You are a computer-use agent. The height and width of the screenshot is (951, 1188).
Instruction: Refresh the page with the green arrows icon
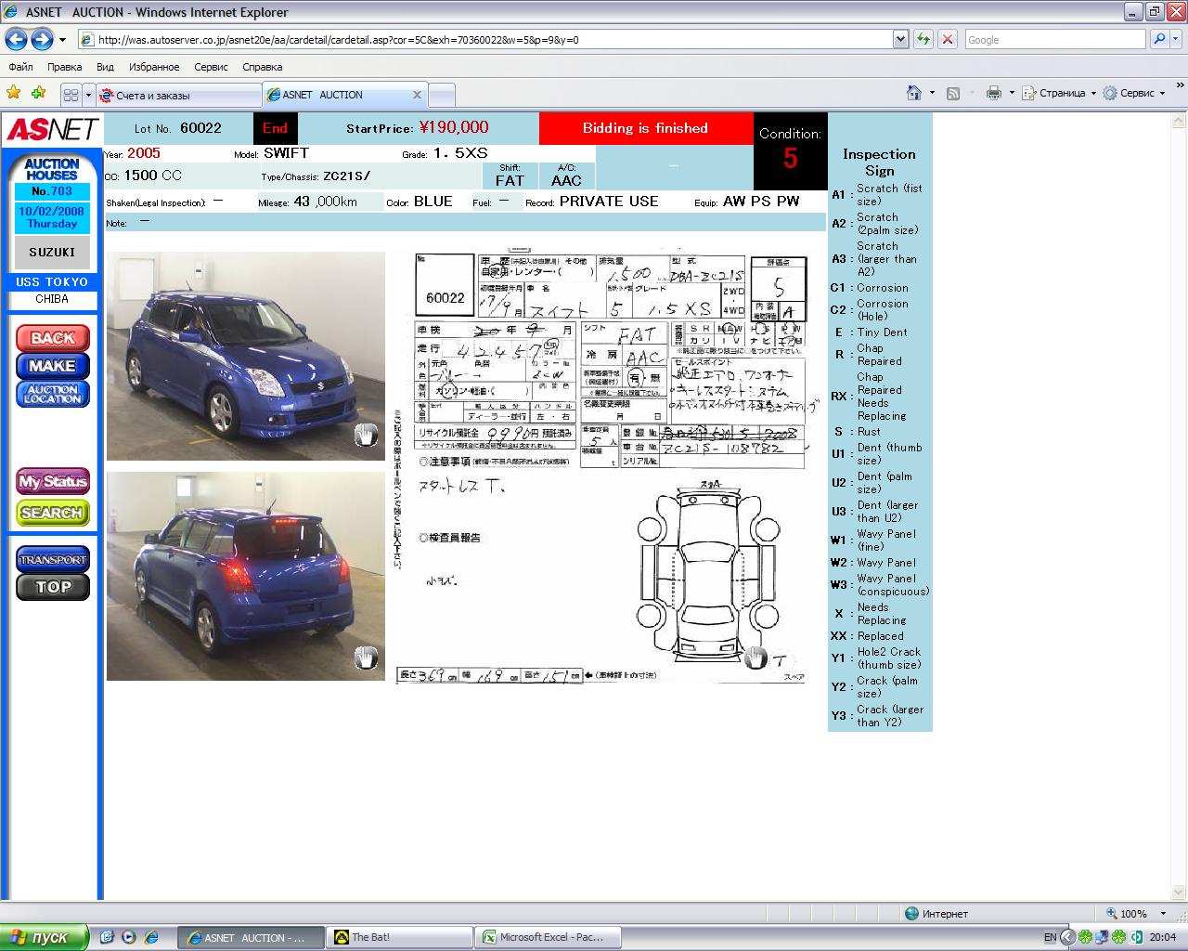tap(923, 40)
